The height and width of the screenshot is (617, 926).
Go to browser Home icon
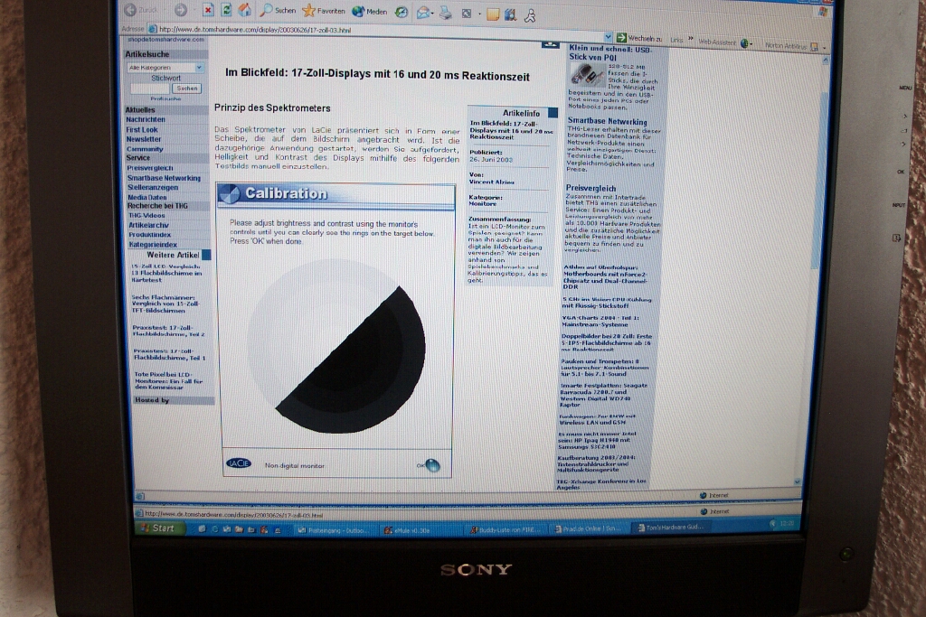244,10
